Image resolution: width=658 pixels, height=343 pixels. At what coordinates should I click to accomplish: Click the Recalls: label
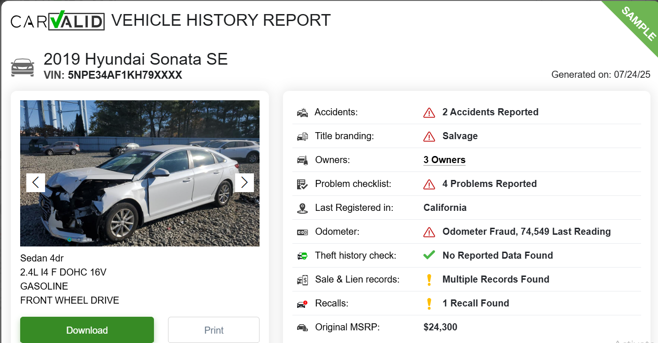[x=332, y=303]
